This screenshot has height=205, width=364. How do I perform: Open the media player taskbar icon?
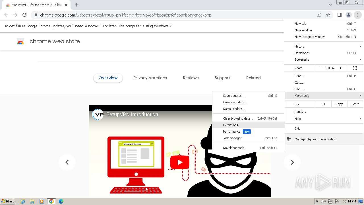[x=42, y=201]
